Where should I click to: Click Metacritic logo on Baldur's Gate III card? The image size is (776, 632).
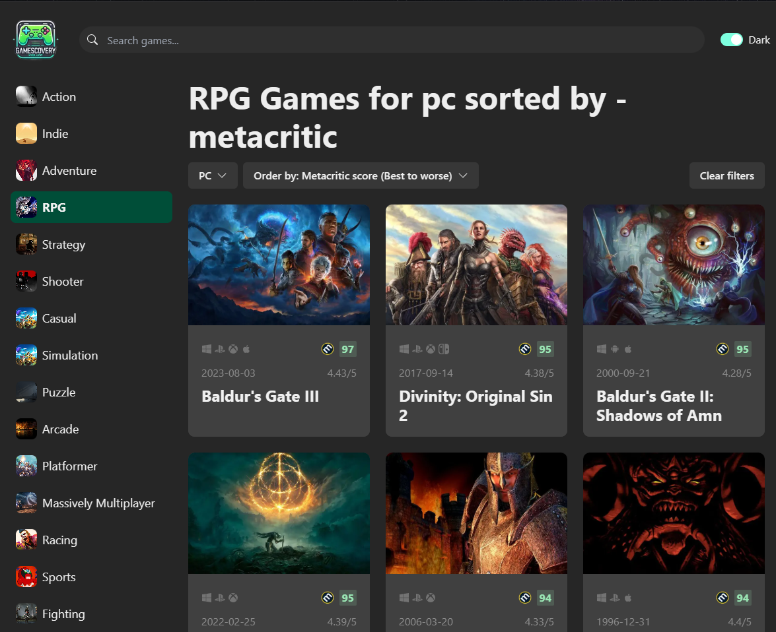pos(328,349)
